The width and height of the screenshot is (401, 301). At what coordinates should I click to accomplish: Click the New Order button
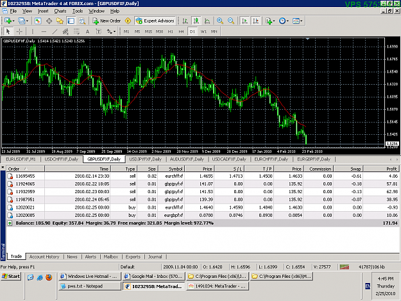click(107, 21)
